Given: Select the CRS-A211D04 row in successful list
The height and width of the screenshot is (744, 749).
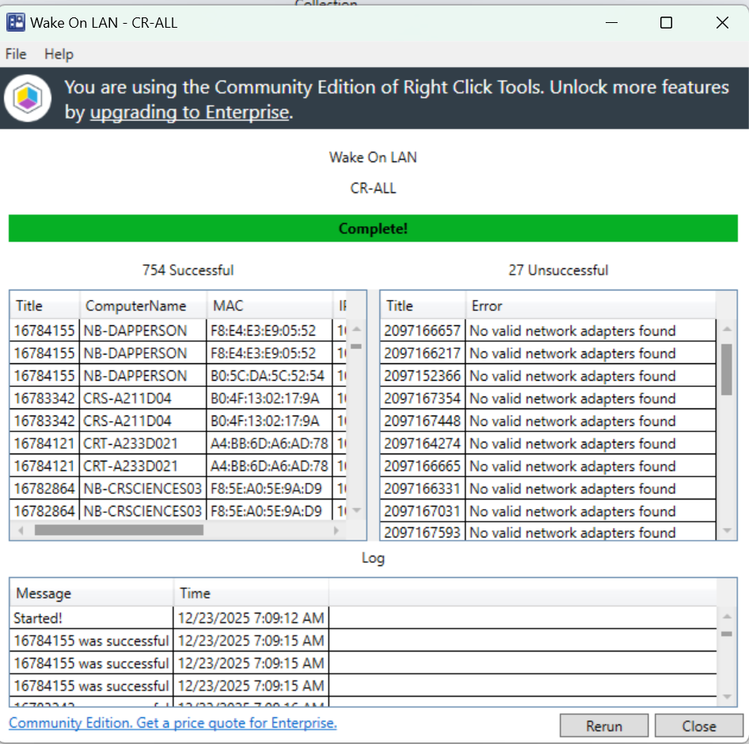Looking at the screenshot, I should (x=127, y=398).
